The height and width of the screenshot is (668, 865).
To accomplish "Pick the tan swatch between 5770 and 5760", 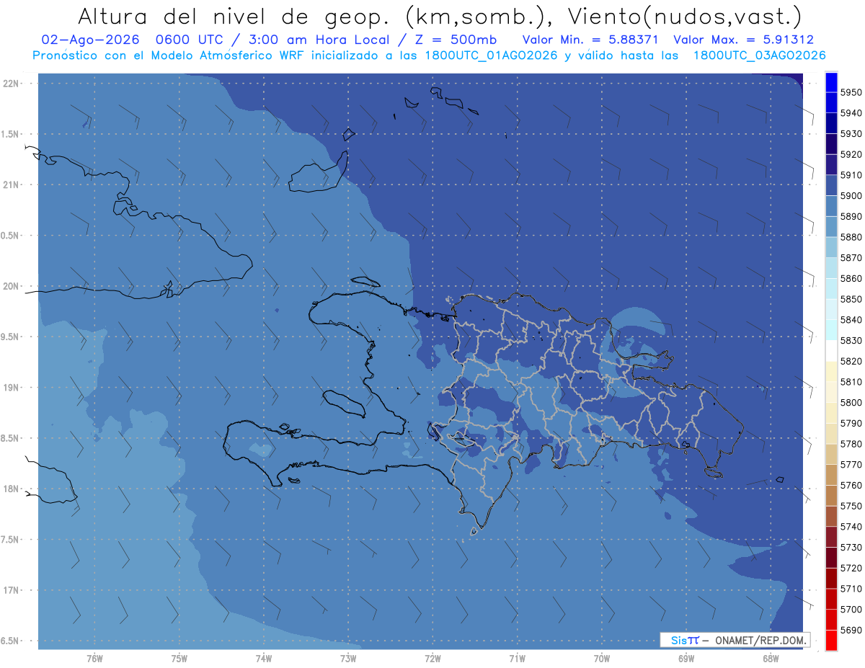I will 831,475.
